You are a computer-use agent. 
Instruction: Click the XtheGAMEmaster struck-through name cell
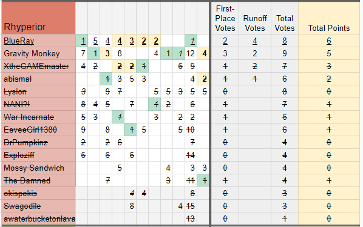(38, 66)
